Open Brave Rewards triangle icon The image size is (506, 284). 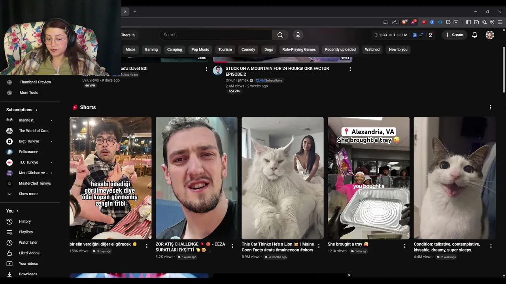(413, 22)
